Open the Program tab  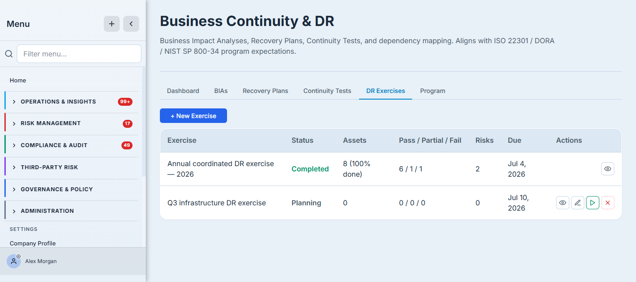click(432, 91)
